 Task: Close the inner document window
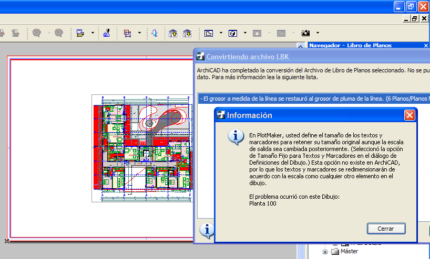[424, 18]
